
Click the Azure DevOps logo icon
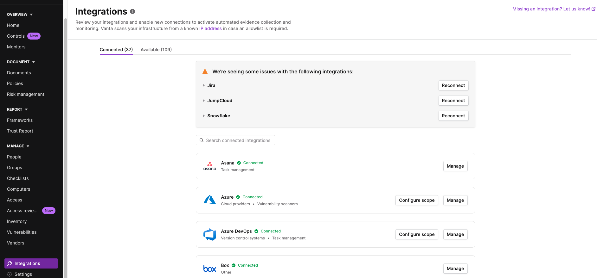210,234
